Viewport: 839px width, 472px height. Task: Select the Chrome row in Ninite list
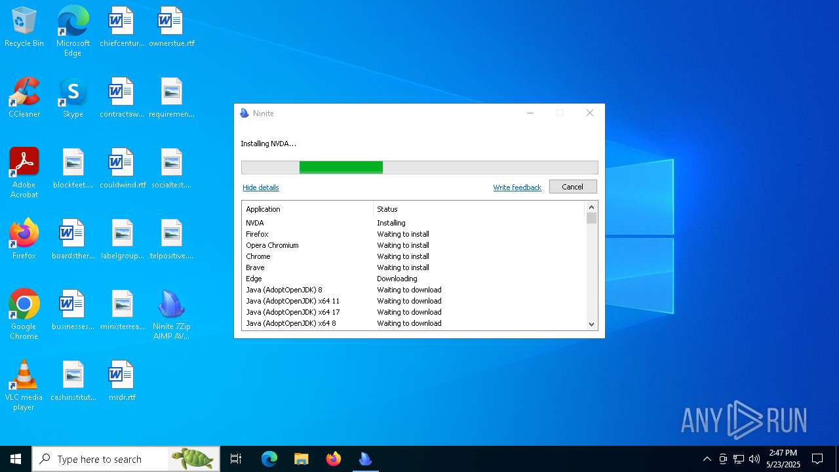(413, 256)
